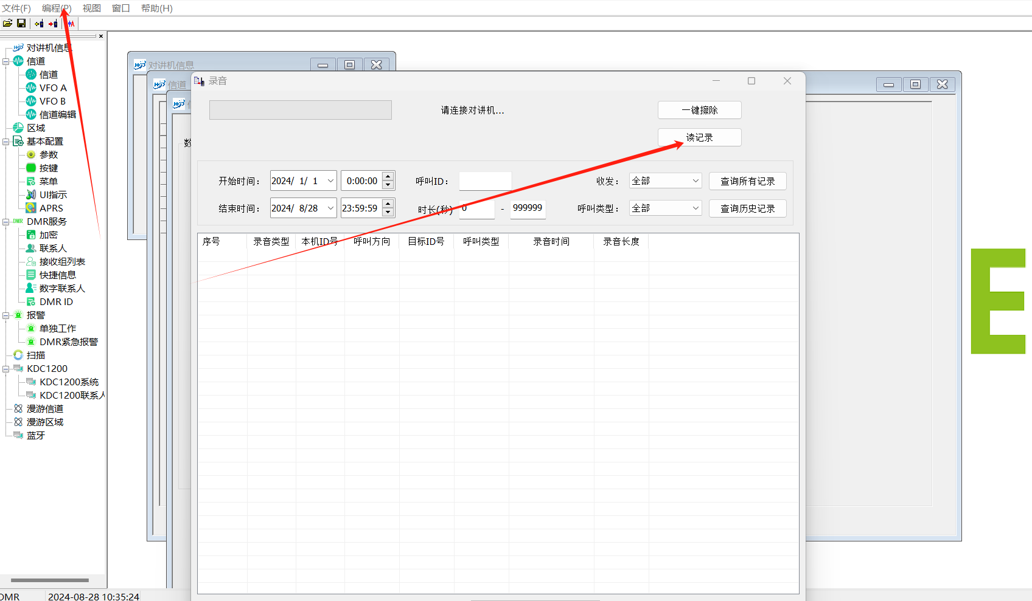The width and height of the screenshot is (1032, 601).
Task: Select 蓝牙 Bluetooth in the tree
Action: point(35,435)
